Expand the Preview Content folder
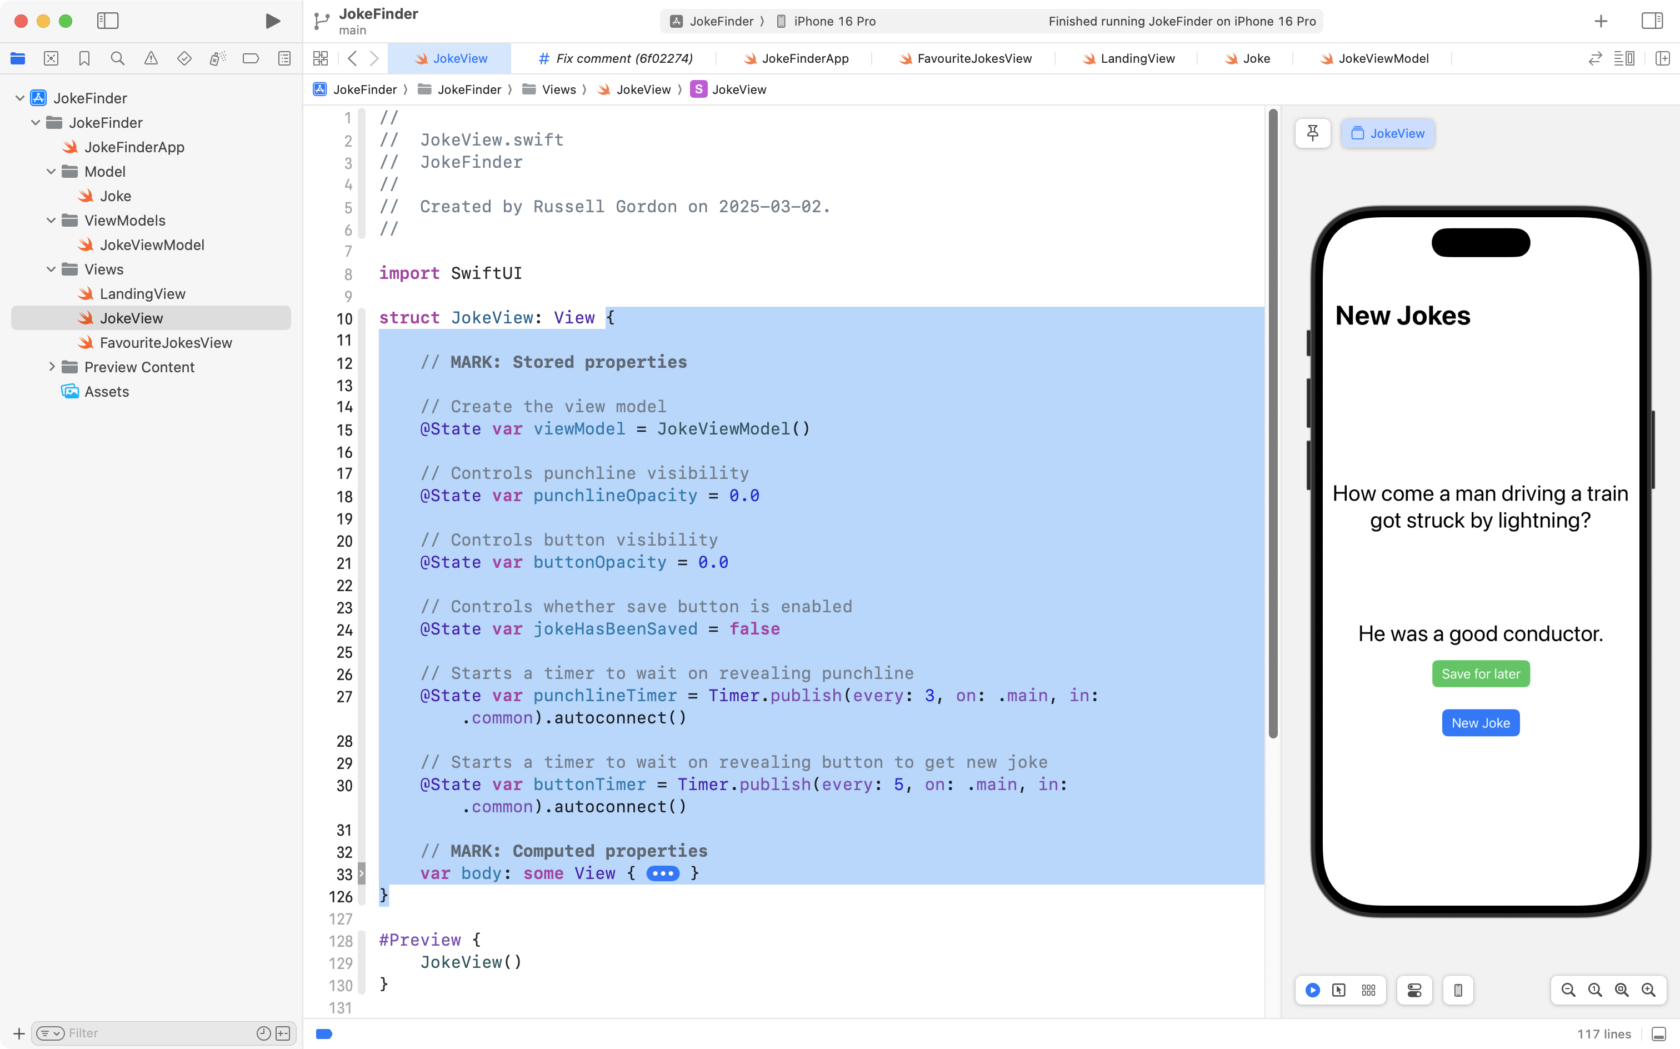The width and height of the screenshot is (1680, 1049). 51,367
